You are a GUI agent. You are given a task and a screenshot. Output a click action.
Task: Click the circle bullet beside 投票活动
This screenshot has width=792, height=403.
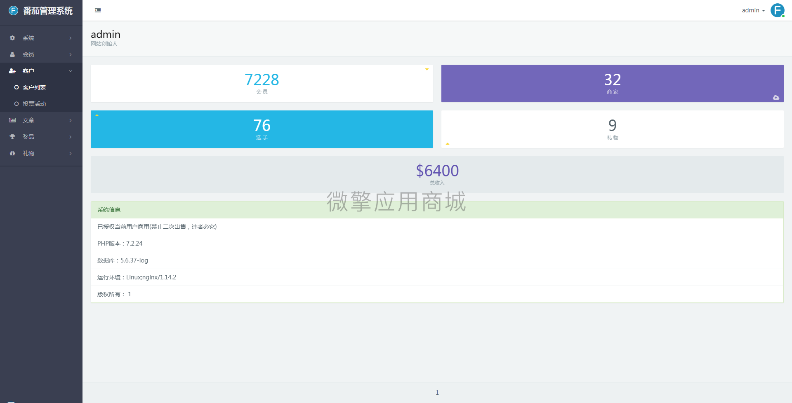point(16,104)
